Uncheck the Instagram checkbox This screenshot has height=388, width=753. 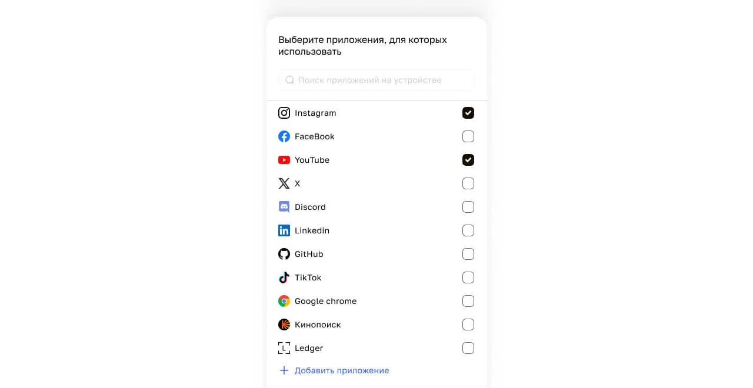(468, 113)
